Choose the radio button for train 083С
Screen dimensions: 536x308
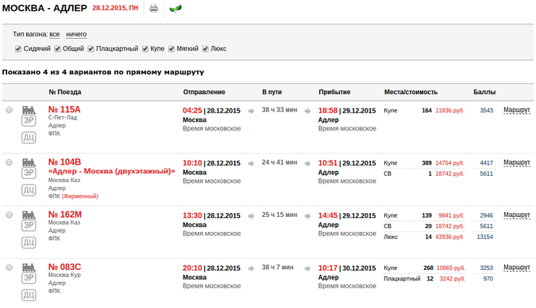tap(10, 267)
